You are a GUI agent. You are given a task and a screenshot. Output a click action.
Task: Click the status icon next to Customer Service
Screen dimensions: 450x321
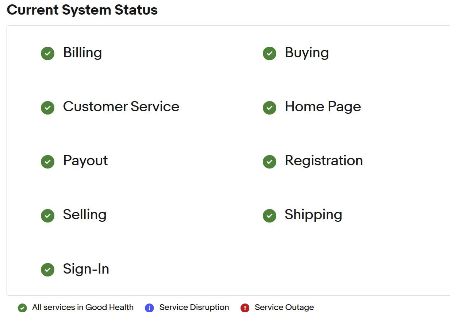click(47, 108)
